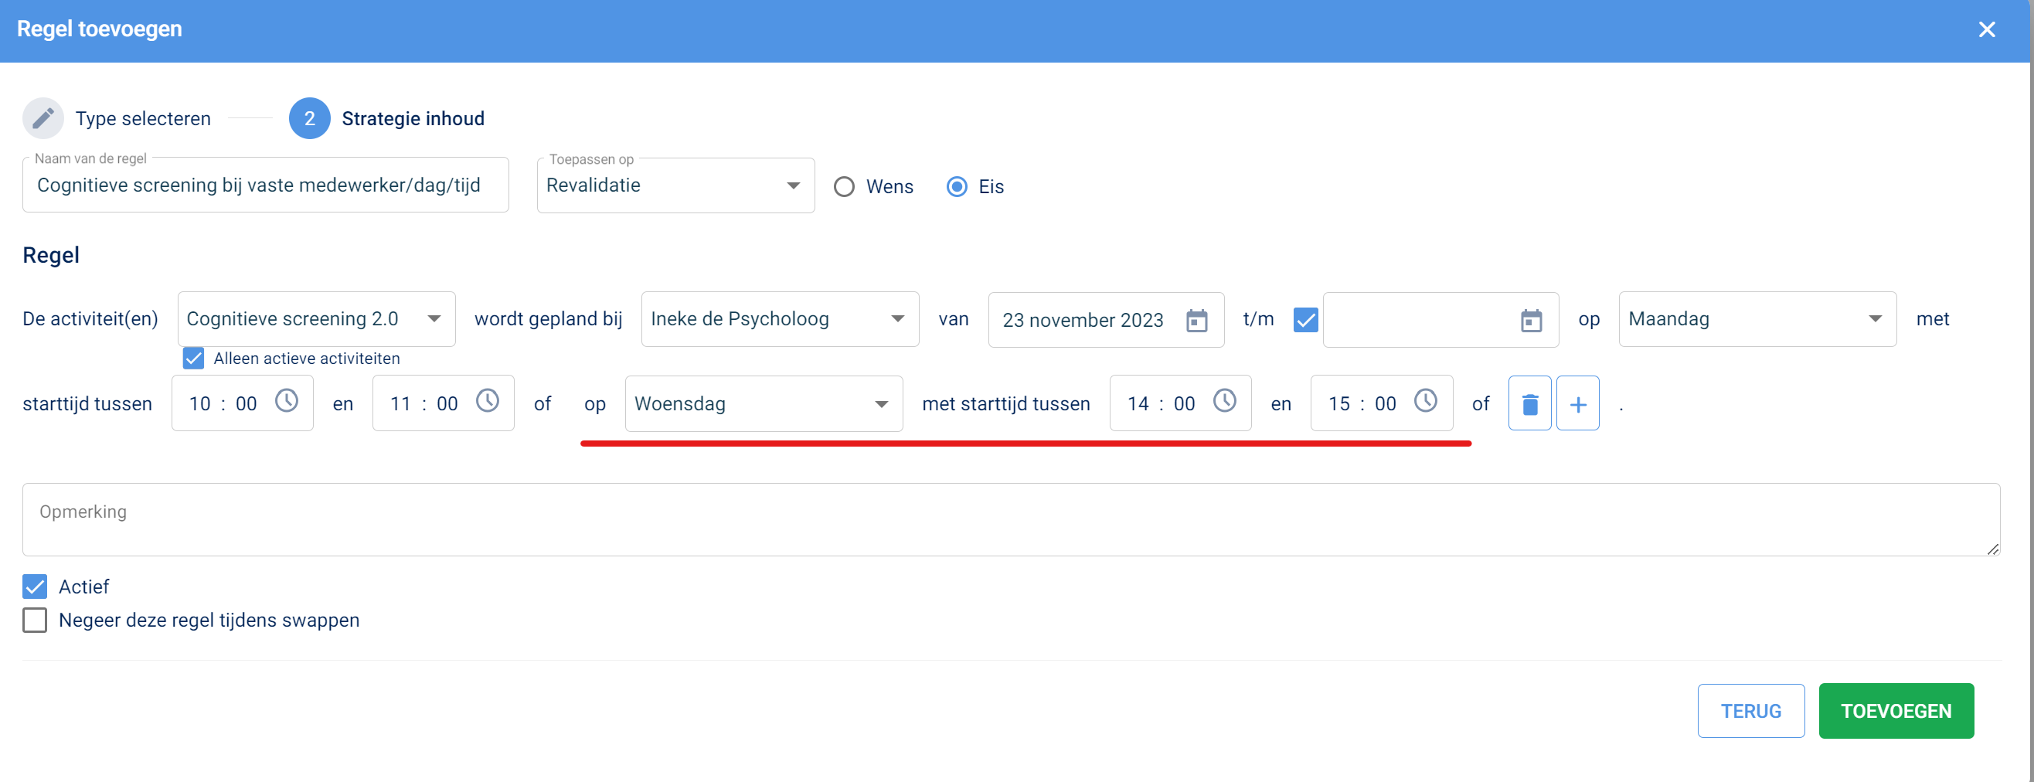Click the Naam van de regel field
Image resolution: width=2034 pixels, height=782 pixels.
(x=265, y=185)
